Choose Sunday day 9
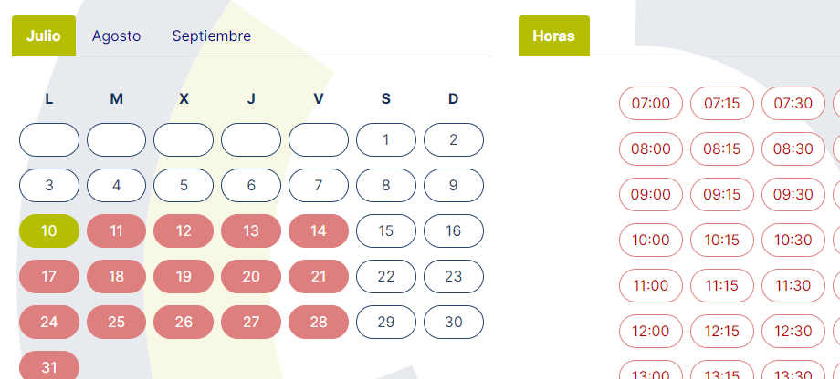The image size is (840, 379). pyautogui.click(x=453, y=185)
